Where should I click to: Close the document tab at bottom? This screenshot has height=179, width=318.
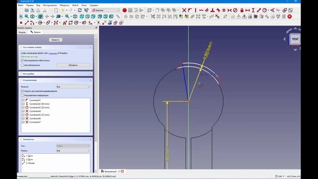pos(122,172)
